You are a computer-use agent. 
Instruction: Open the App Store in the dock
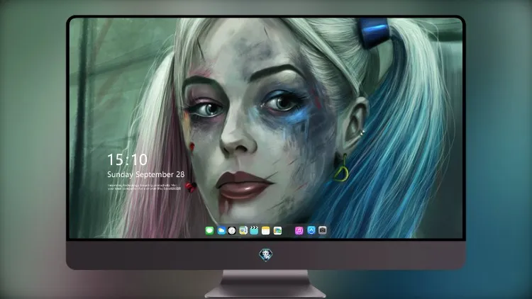tap(311, 230)
